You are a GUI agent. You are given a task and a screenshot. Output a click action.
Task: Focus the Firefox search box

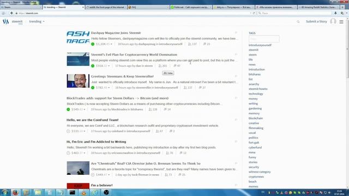click(295, 13)
